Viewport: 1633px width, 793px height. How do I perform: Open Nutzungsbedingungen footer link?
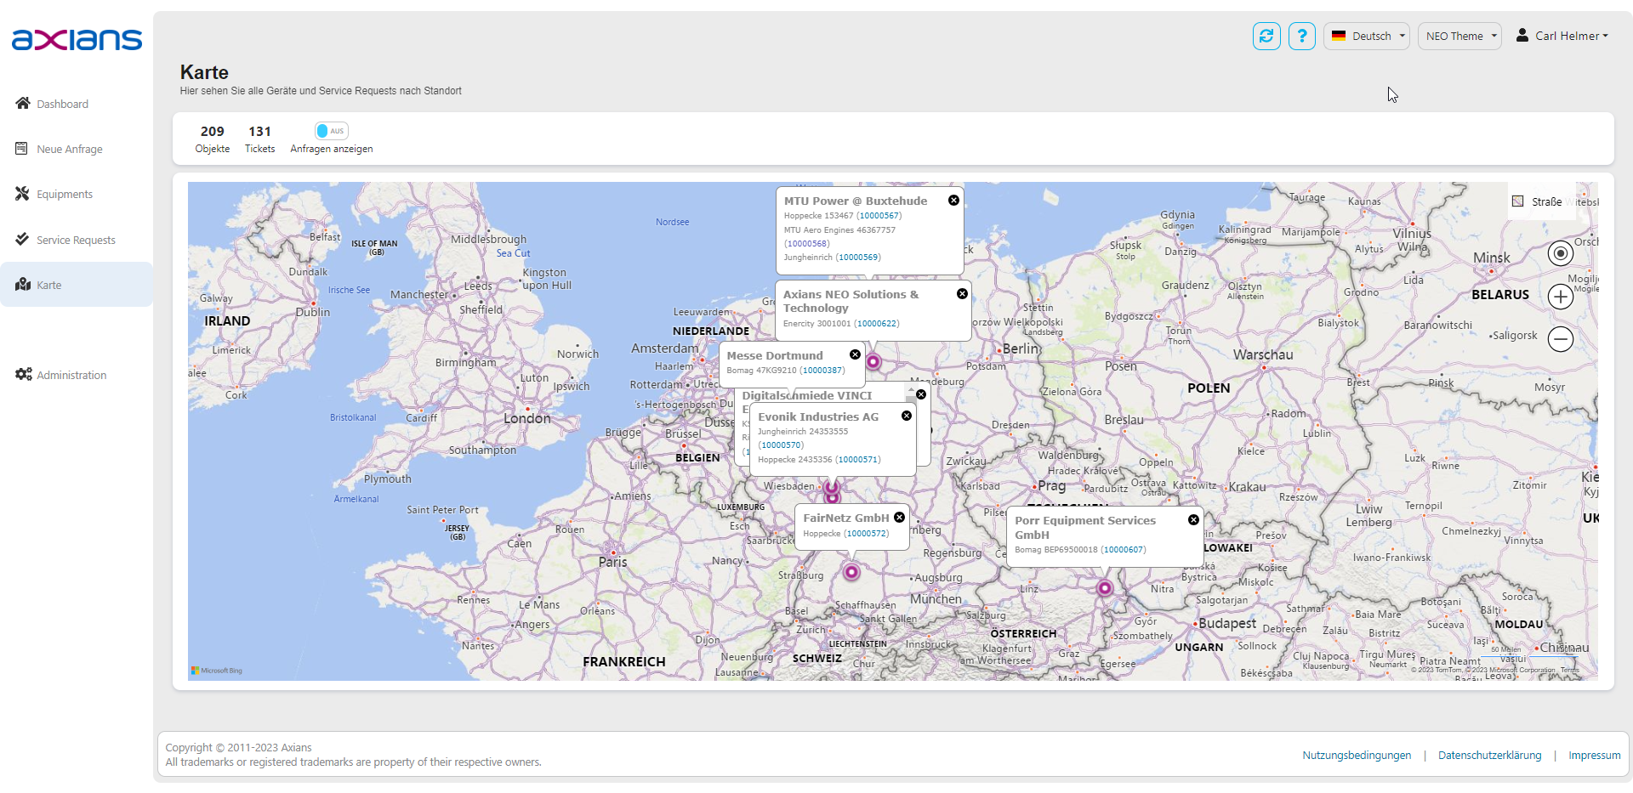(1357, 756)
